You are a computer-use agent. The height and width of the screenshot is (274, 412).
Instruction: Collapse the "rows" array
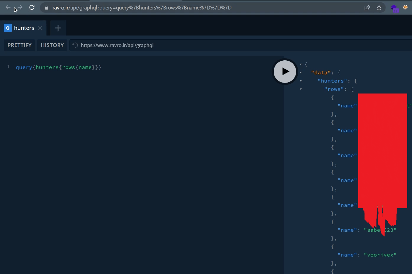pos(301,89)
